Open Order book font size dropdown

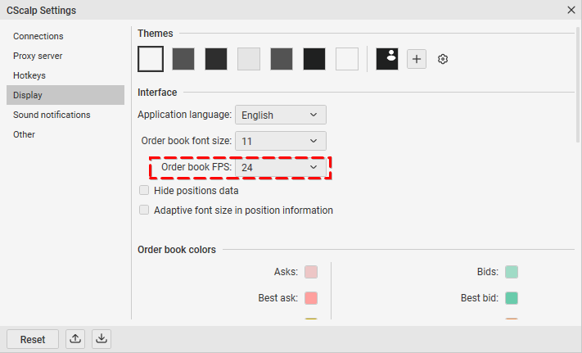(x=281, y=141)
